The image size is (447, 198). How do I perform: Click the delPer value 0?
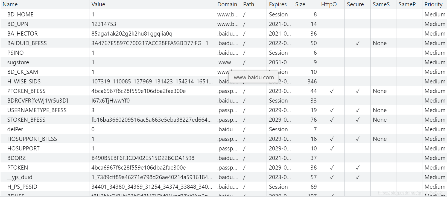[93, 129]
